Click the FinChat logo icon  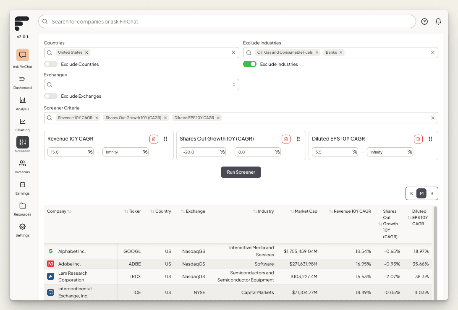click(x=22, y=23)
